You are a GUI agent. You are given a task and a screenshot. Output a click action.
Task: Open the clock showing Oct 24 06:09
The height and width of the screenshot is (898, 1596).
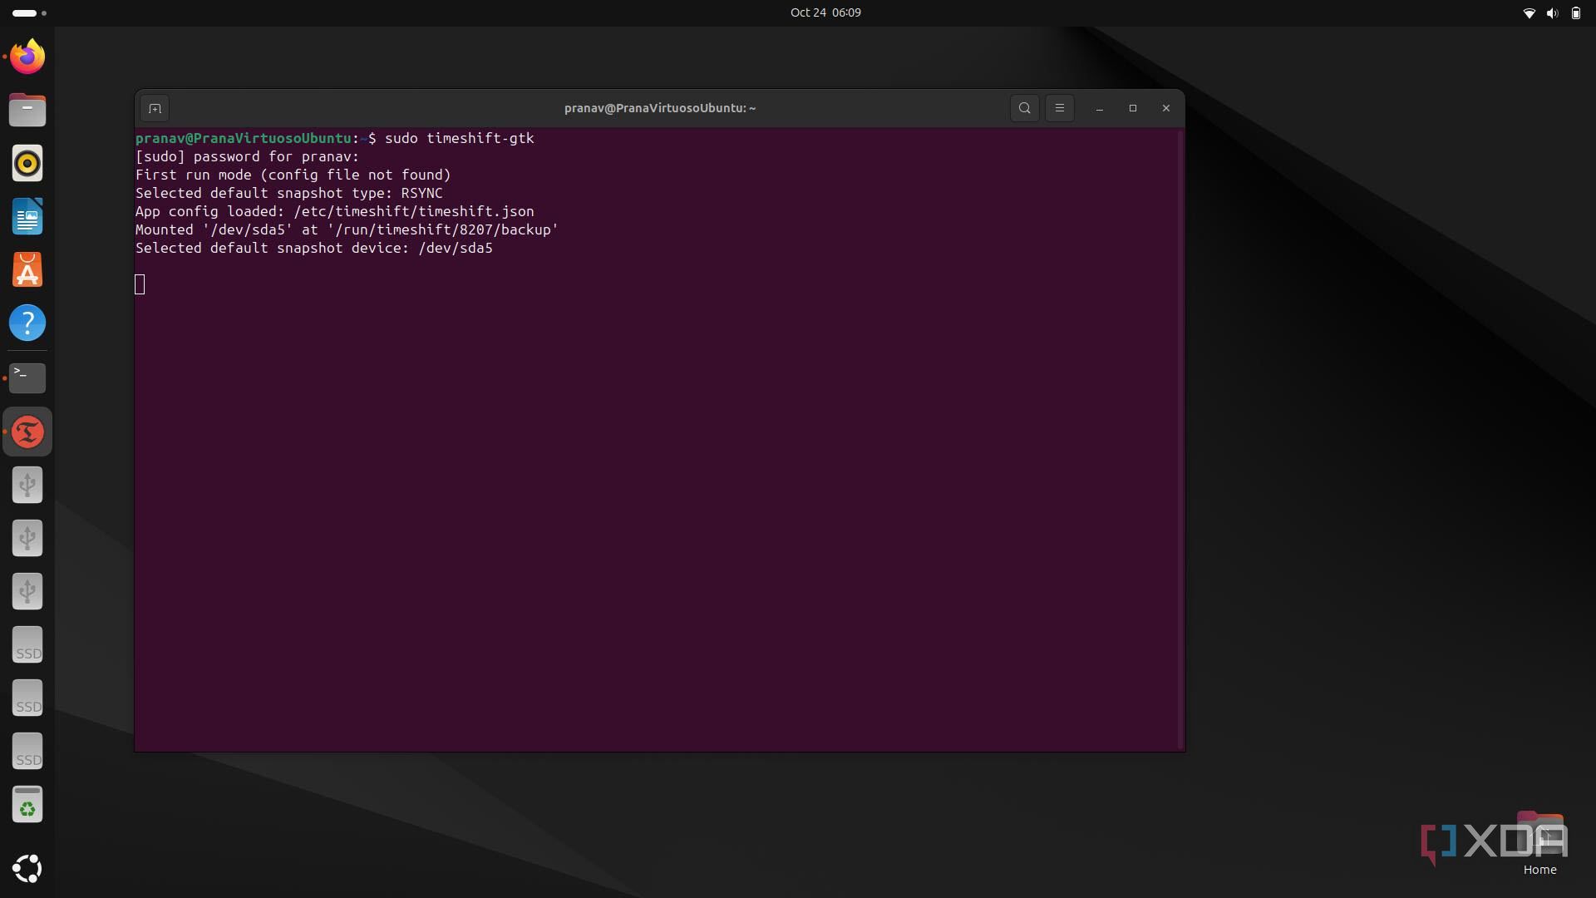(x=825, y=12)
